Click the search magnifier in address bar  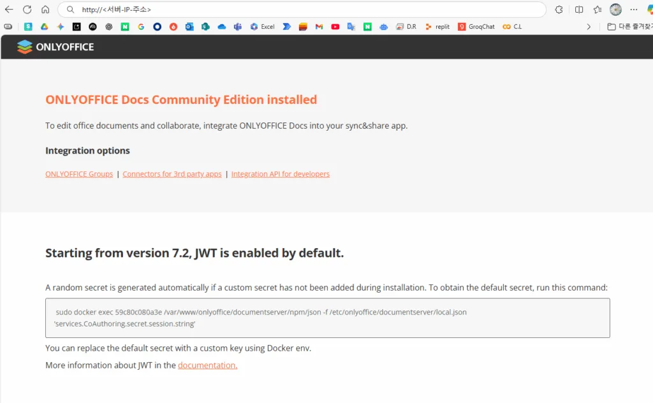[x=70, y=9]
